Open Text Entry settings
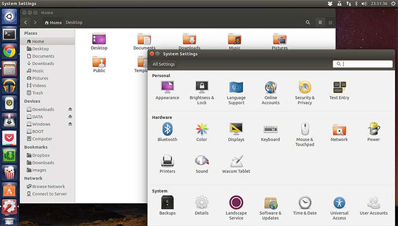398x226 pixels. pyautogui.click(x=339, y=91)
